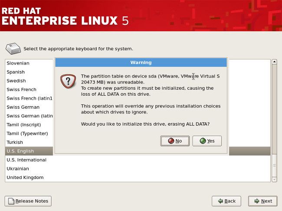
Task: Click the scrollbar down arrow
Action: tap(274, 179)
